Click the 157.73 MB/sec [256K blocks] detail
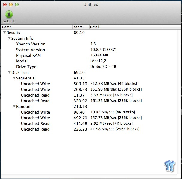The height and width of the screenshot is (179, 182). 116,118
